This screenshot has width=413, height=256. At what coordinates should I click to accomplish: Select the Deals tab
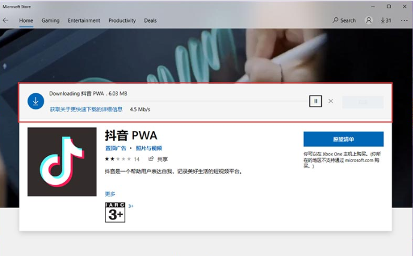click(x=150, y=20)
